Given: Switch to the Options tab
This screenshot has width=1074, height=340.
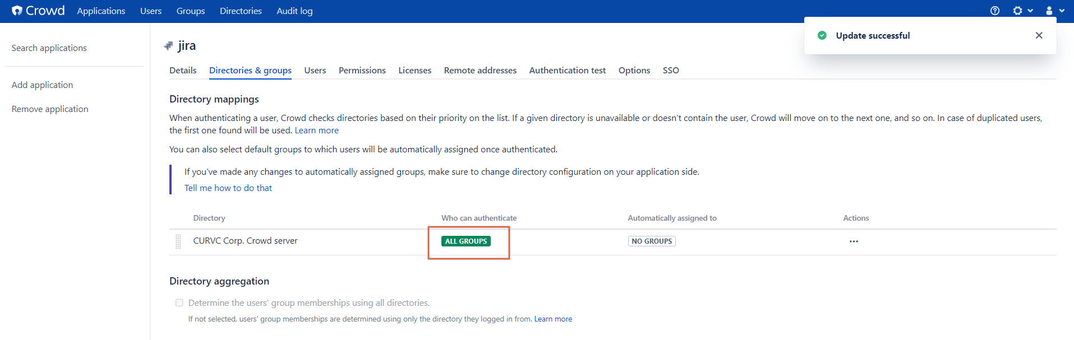Looking at the screenshot, I should click(x=634, y=71).
